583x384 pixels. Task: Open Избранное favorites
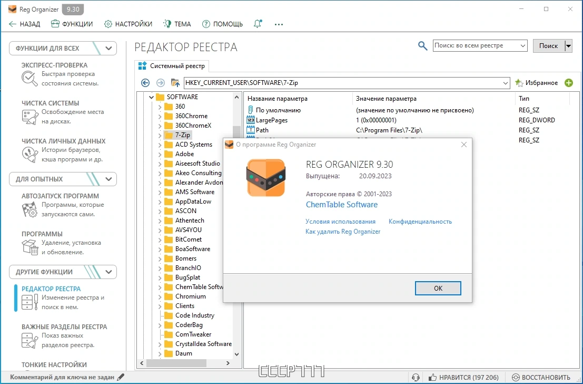click(x=537, y=83)
